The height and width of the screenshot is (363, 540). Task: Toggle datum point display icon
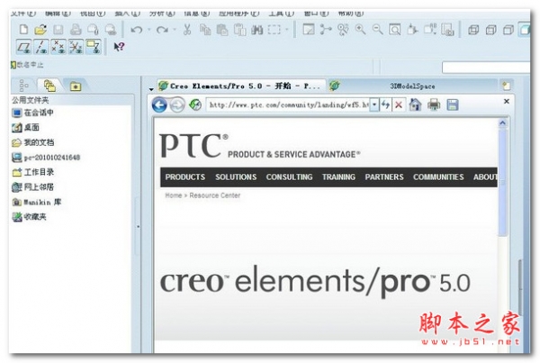click(x=58, y=47)
